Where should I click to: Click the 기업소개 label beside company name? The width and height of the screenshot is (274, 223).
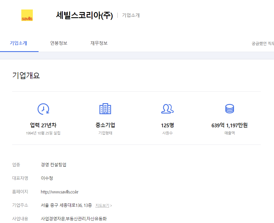(131, 15)
